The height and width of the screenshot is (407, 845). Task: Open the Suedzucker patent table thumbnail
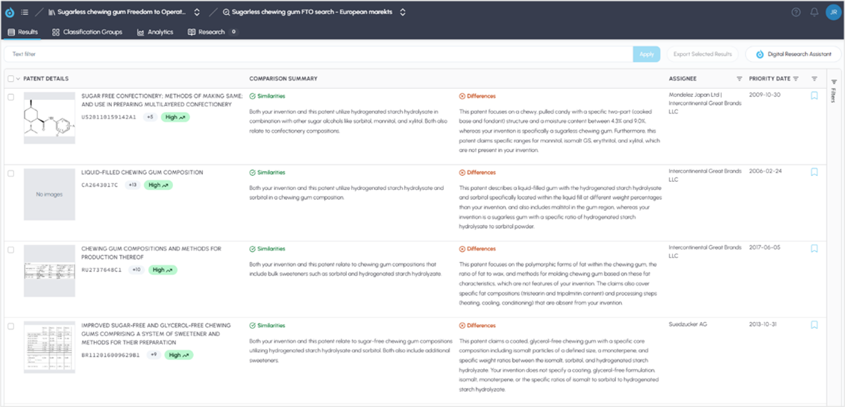point(49,347)
